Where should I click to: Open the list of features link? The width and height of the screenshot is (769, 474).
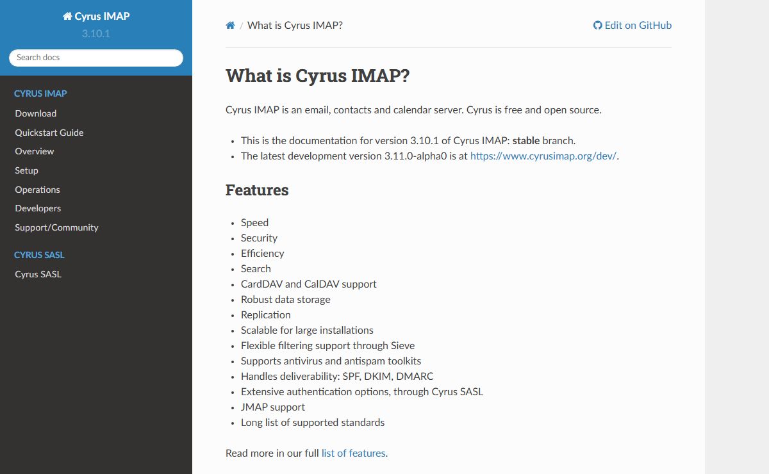click(354, 453)
